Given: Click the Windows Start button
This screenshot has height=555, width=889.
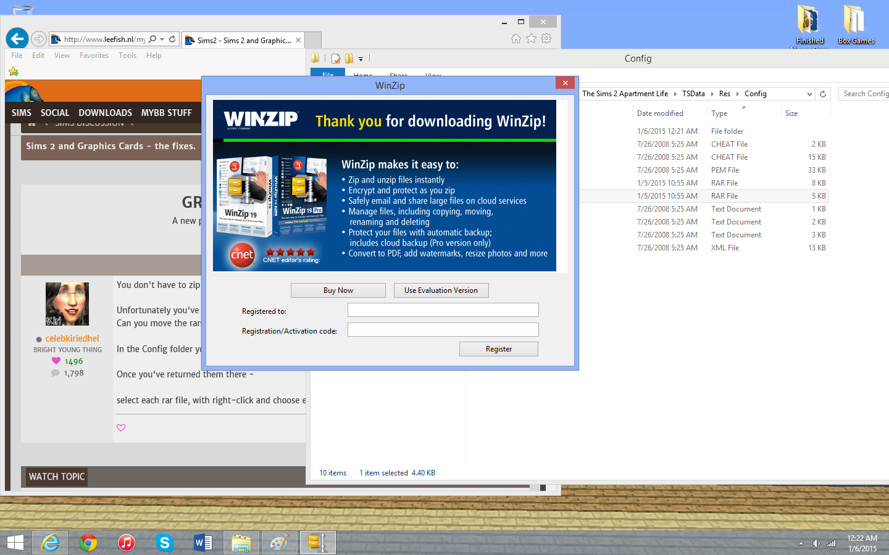Looking at the screenshot, I should pos(15,543).
